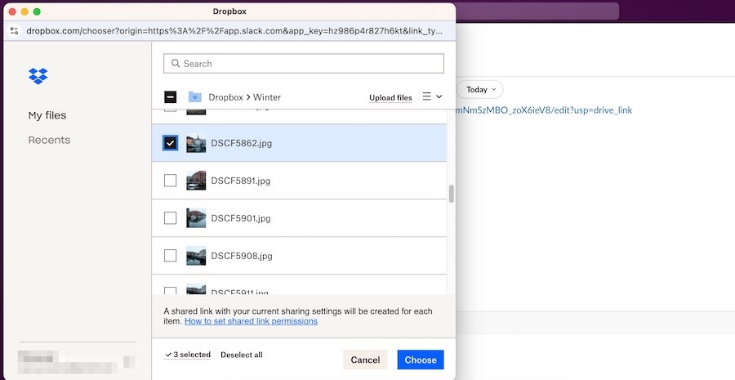Select file name DSCF5908.jpg
The image size is (735, 380).
(x=242, y=256)
